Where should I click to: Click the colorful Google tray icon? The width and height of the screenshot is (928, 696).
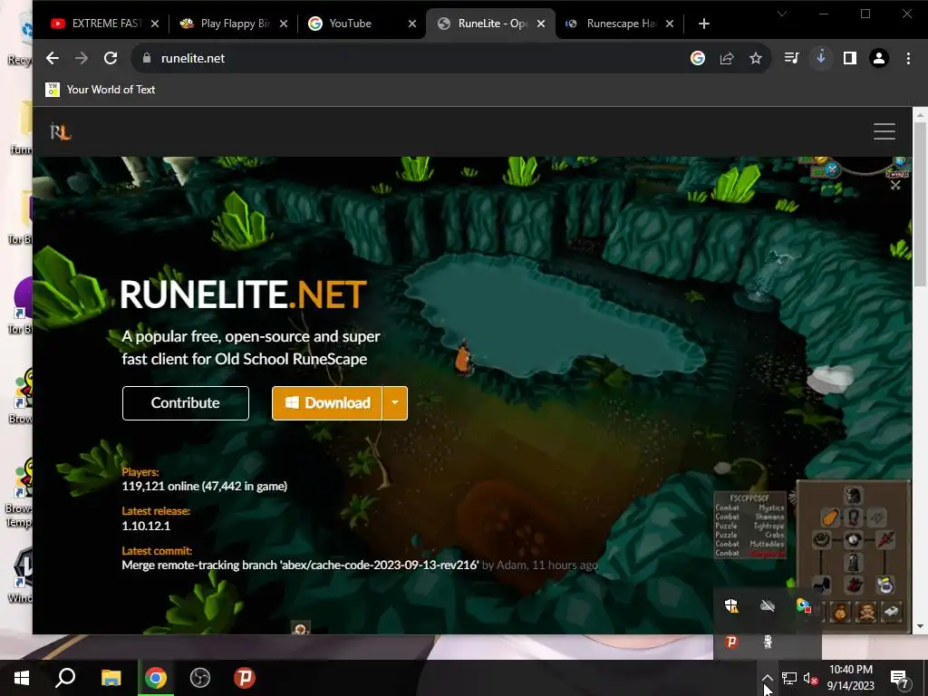803,605
